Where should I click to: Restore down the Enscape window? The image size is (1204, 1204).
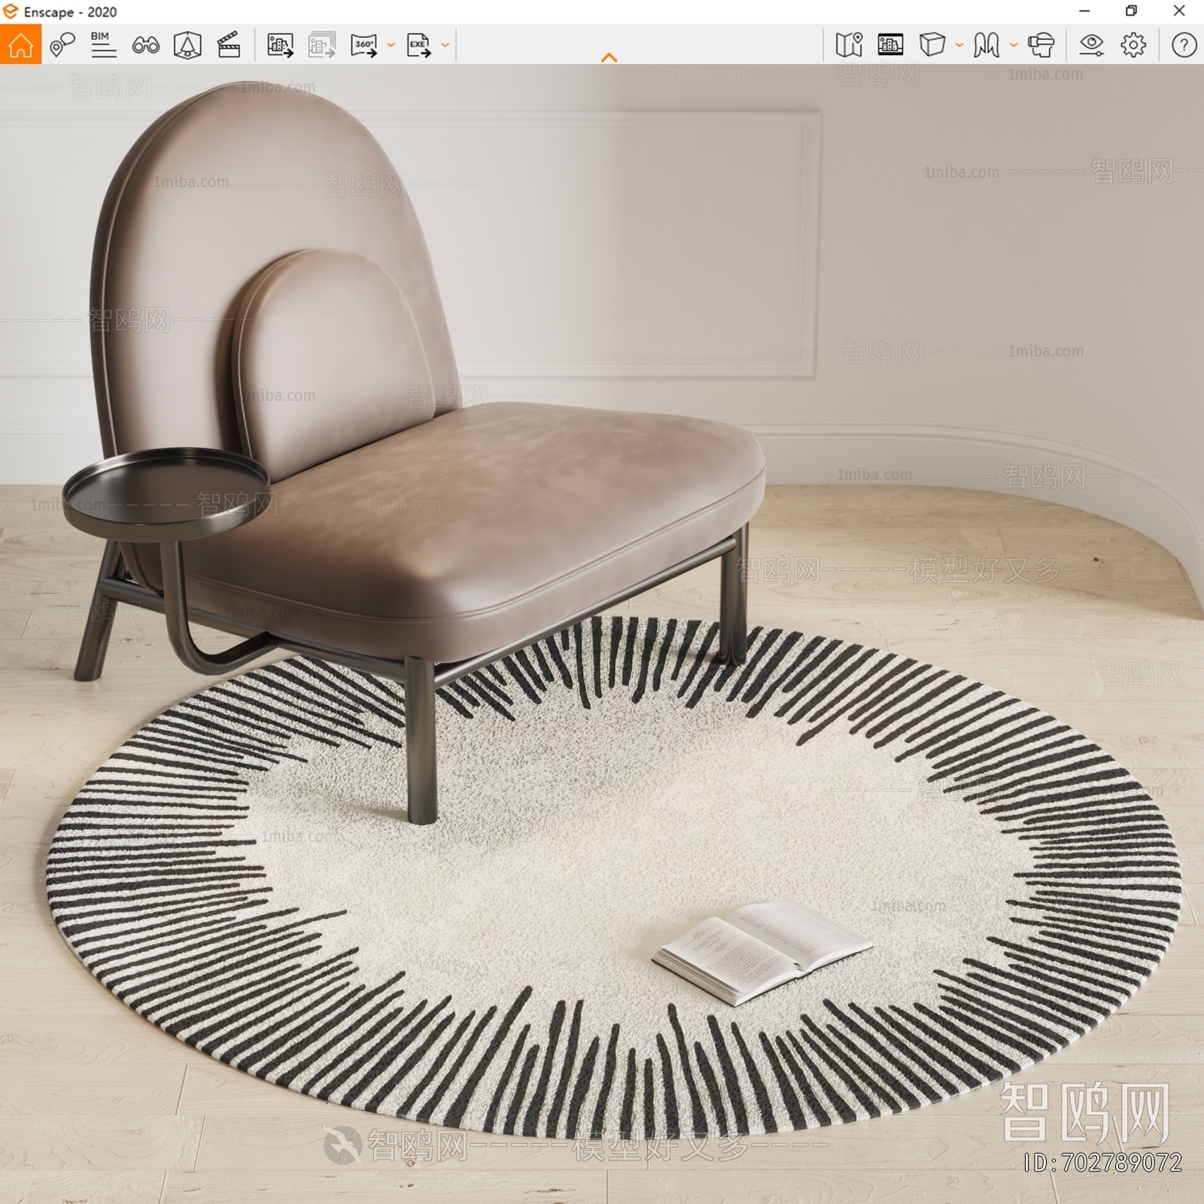click(x=1131, y=11)
